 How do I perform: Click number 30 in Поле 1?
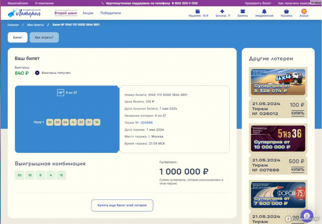(x=50, y=122)
